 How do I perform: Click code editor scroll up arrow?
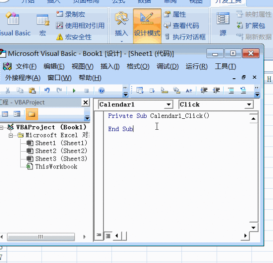click(x=253, y=119)
